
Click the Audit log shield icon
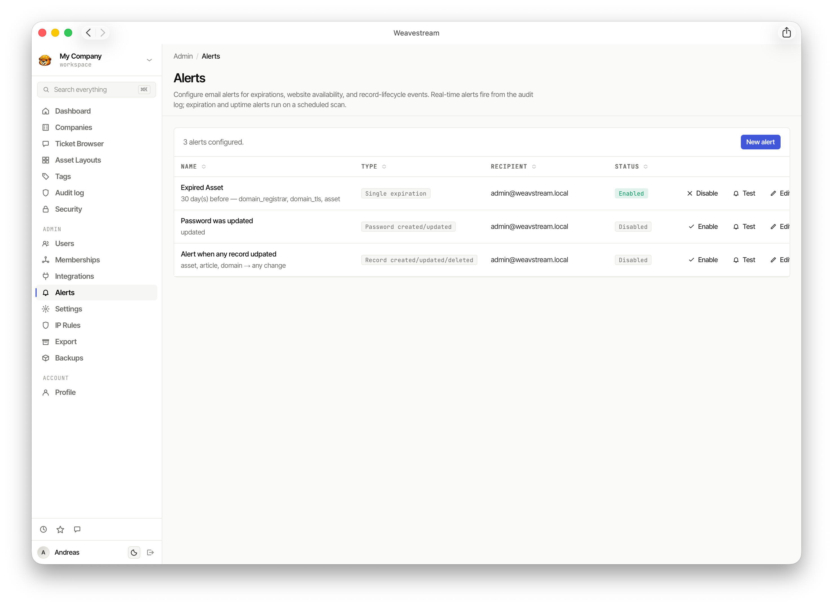[46, 193]
